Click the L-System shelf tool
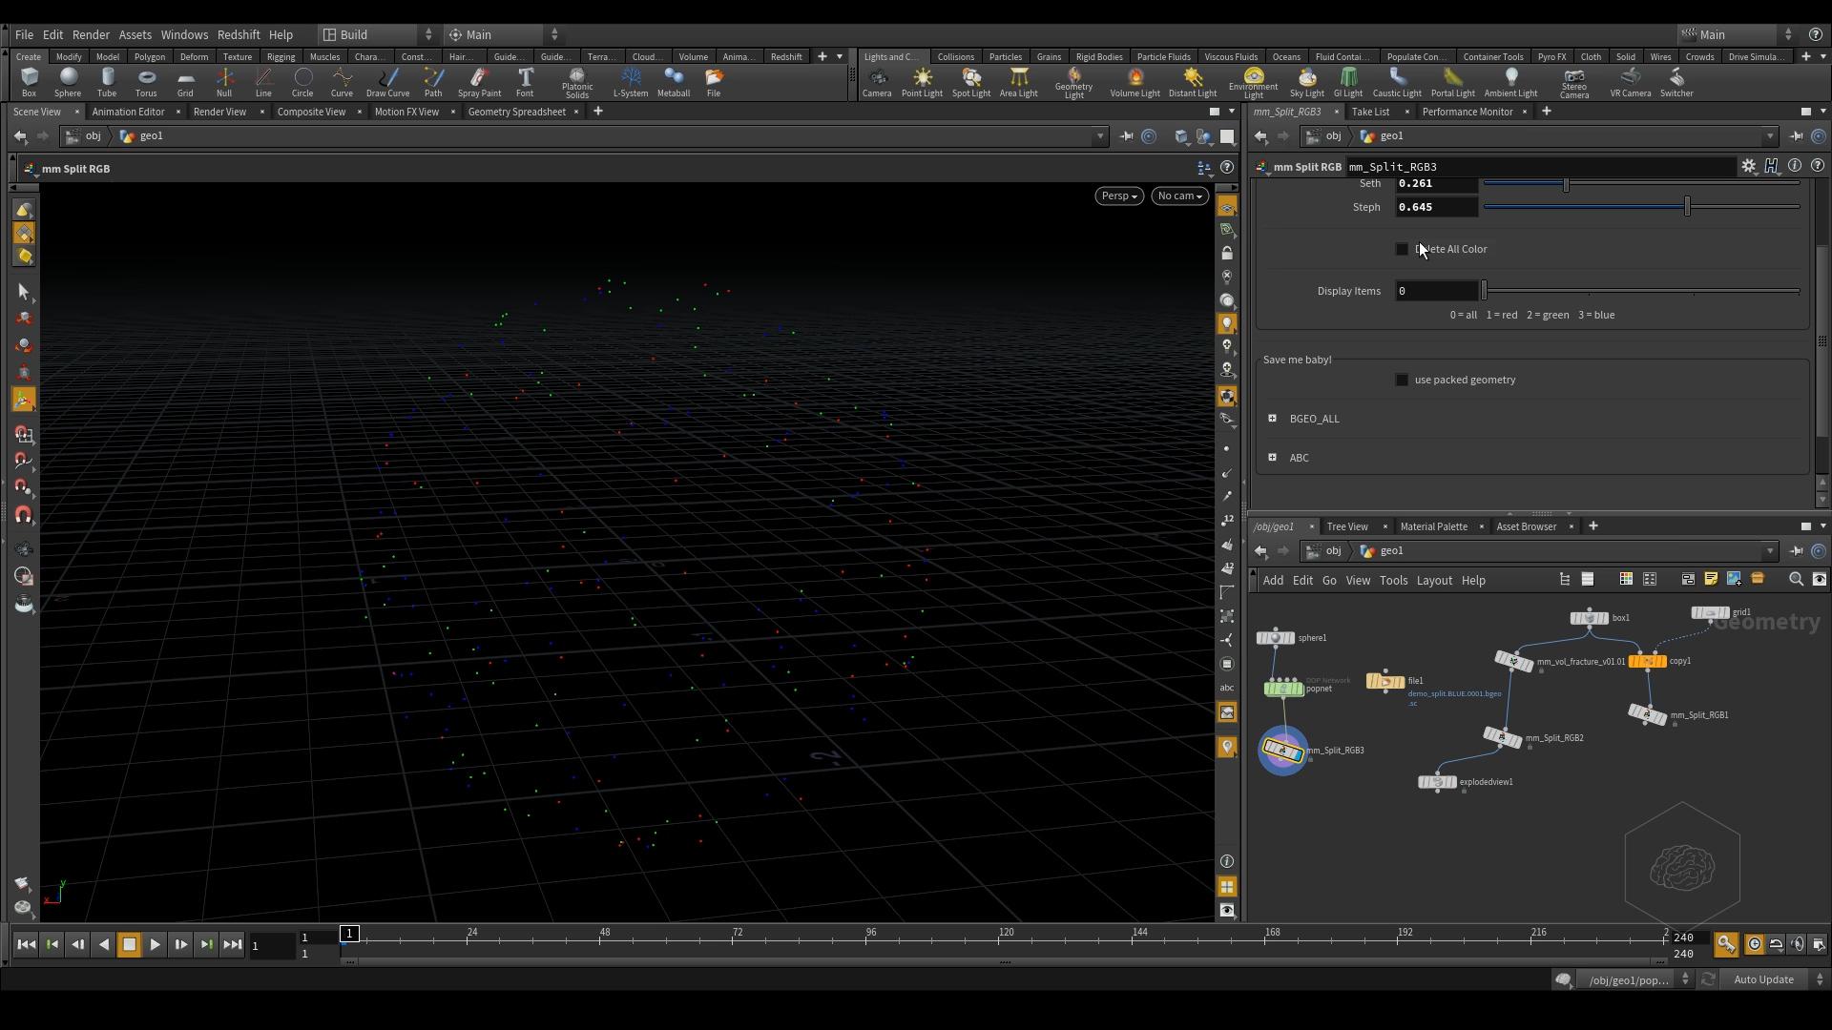Image resolution: width=1832 pixels, height=1030 pixels. 630,82
